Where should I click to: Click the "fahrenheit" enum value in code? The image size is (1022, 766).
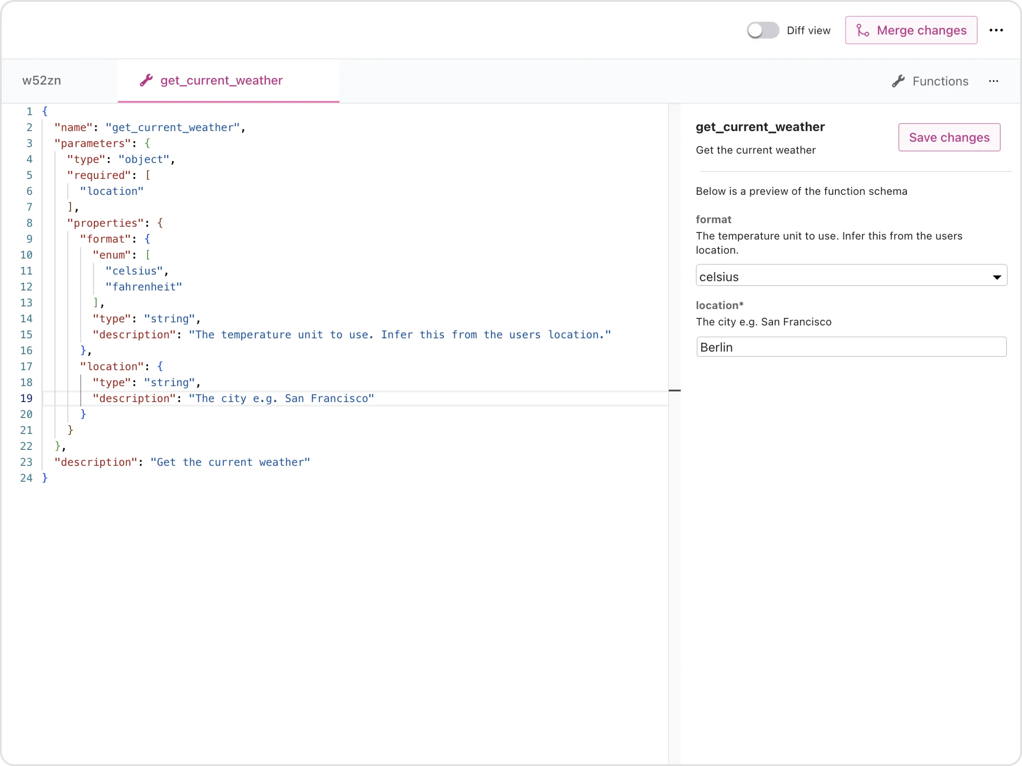[x=144, y=287]
